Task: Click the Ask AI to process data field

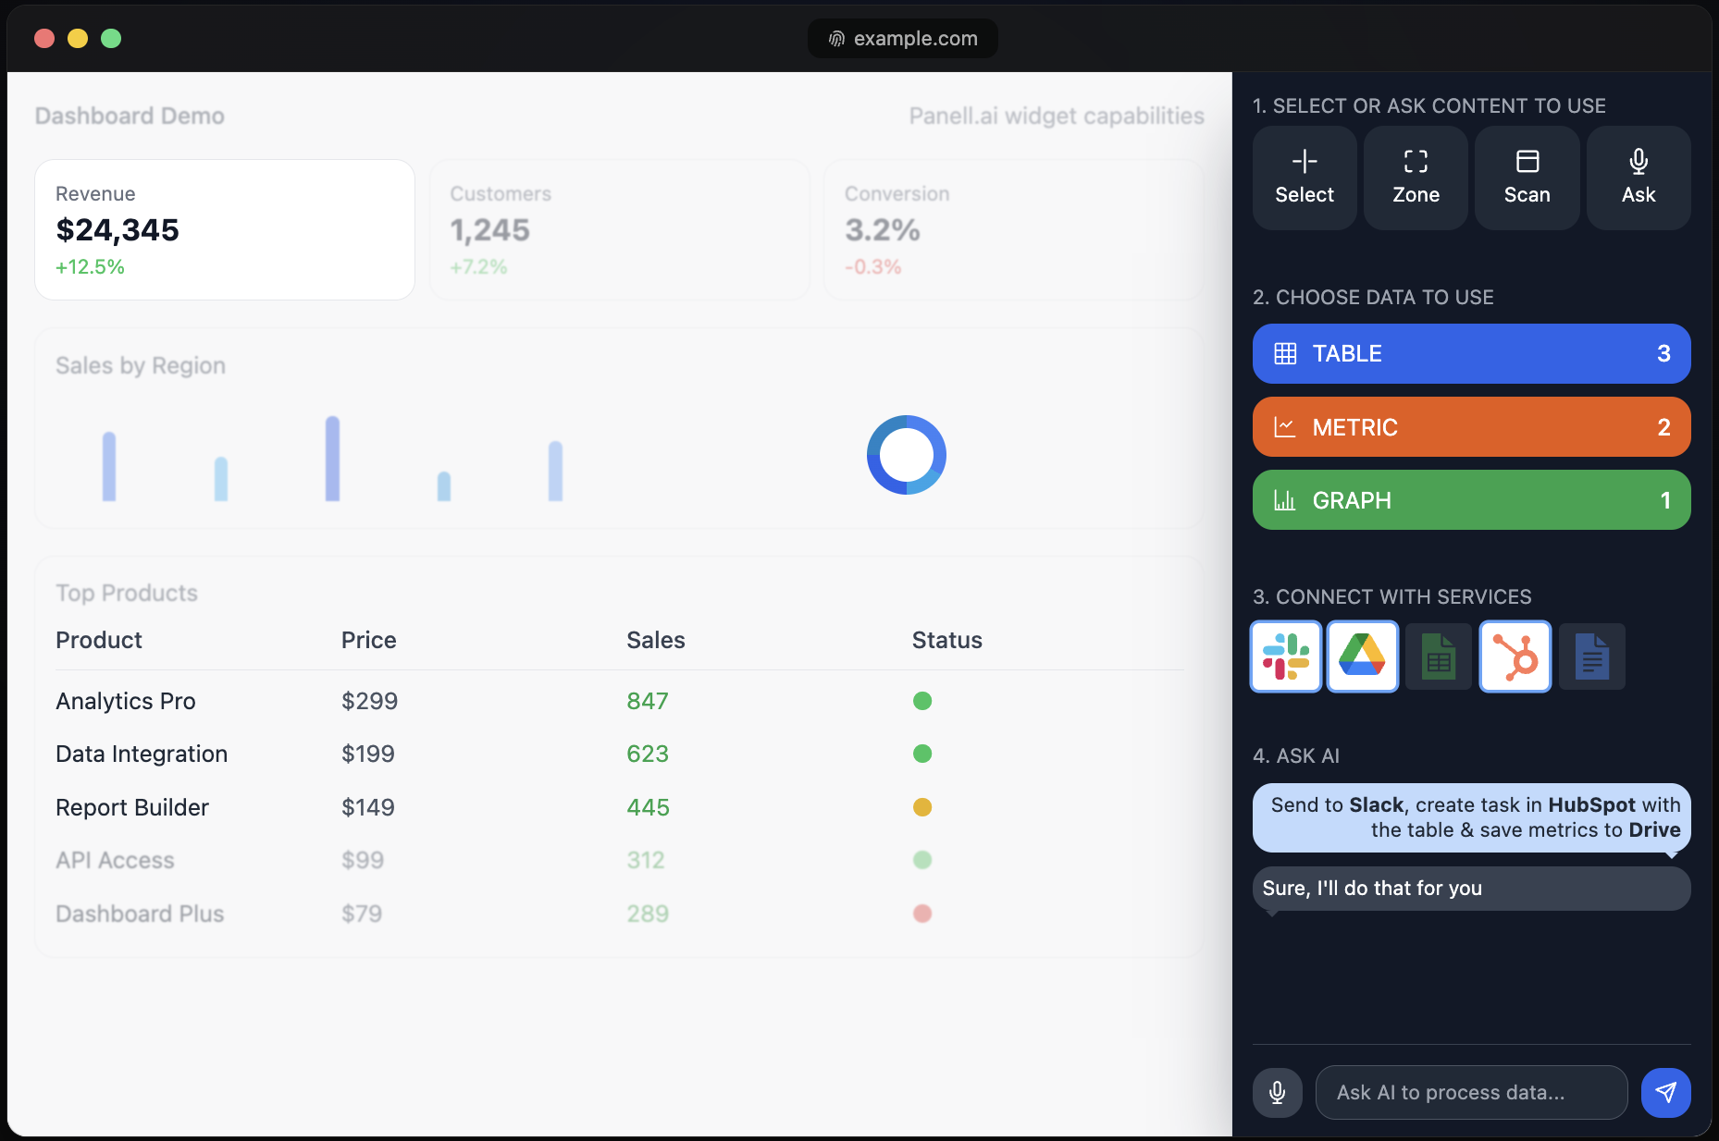Action: pos(1471,1092)
